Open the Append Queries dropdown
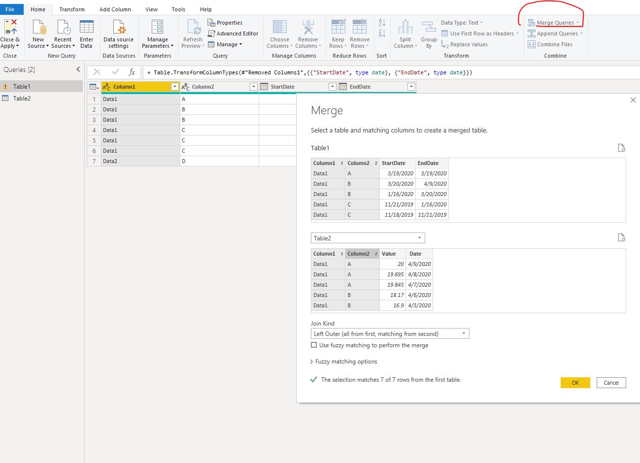640x463 pixels. (582, 33)
